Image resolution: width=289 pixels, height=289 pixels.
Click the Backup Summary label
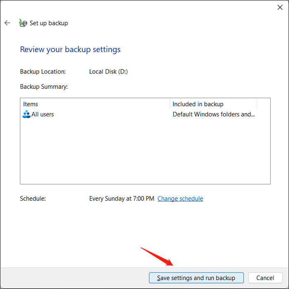pyautogui.click(x=44, y=87)
